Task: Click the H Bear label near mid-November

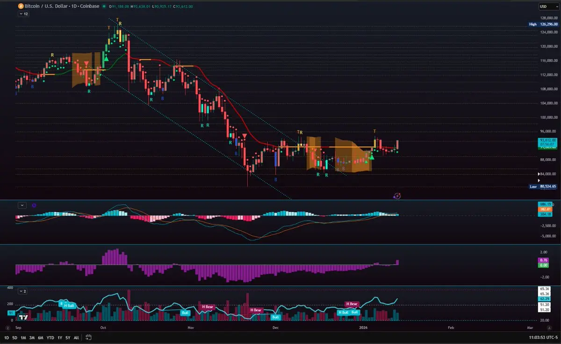Action: click(256, 310)
